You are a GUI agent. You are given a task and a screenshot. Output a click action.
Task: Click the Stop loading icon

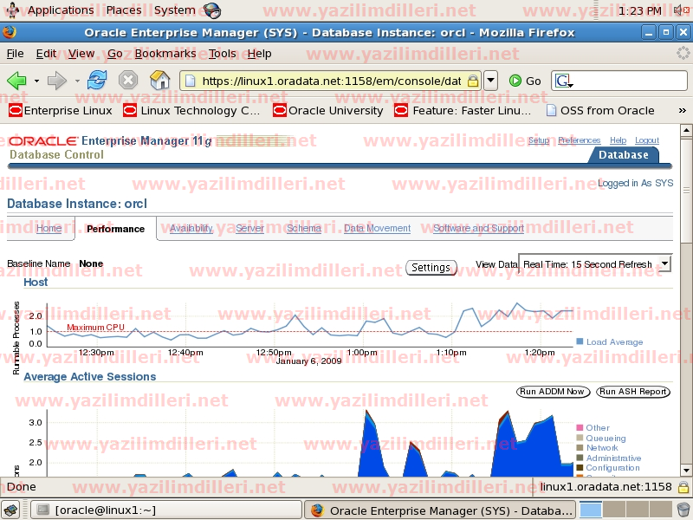[128, 81]
